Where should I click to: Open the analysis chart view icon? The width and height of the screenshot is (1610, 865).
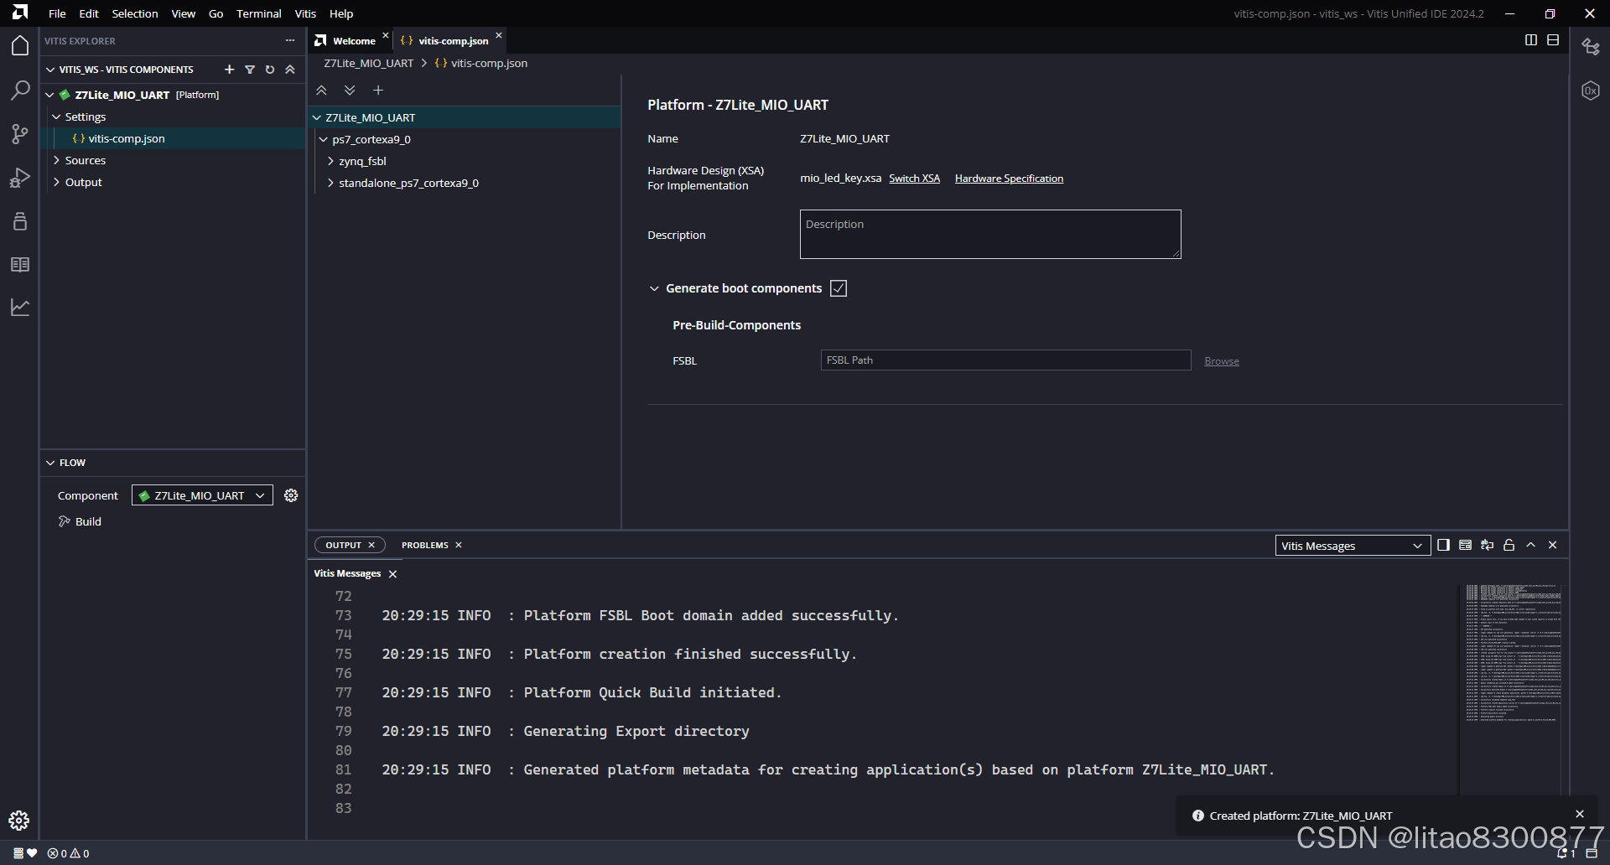tap(20, 308)
